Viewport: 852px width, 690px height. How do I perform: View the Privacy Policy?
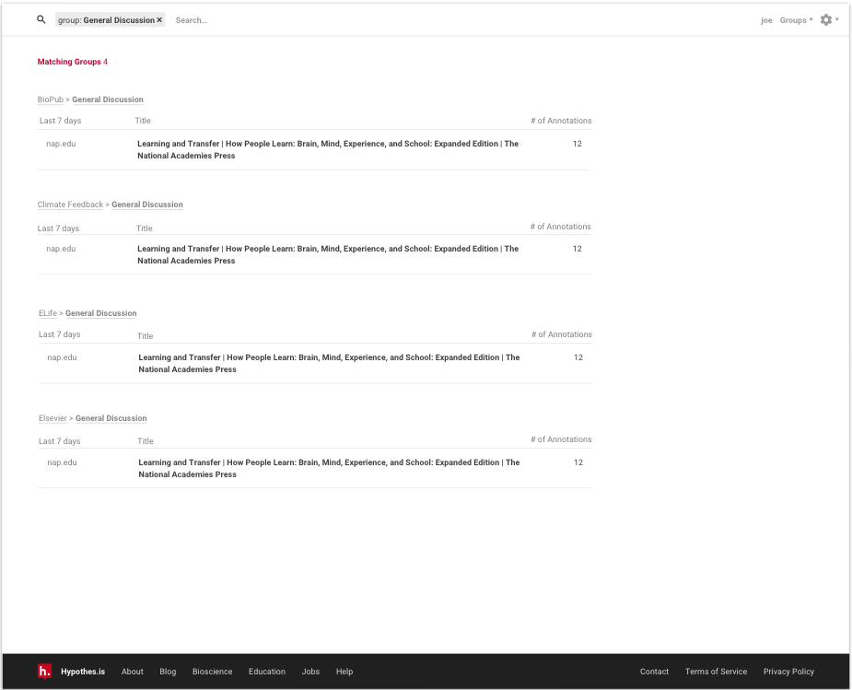(788, 671)
